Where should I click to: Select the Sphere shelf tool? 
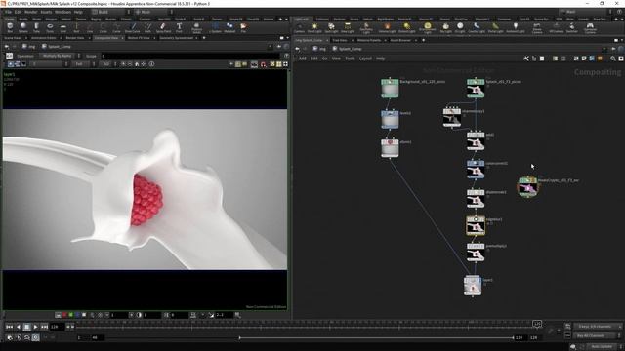click(23, 27)
